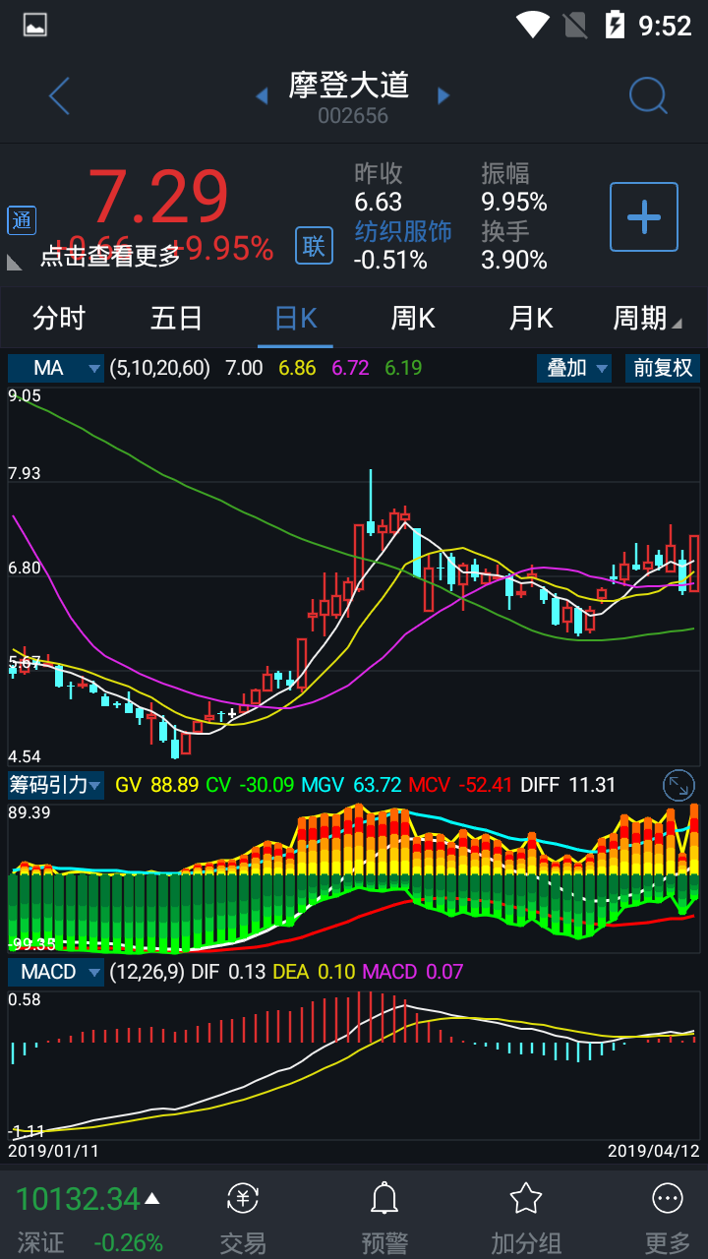Tap the battery charging icon
This screenshot has width=708, height=1259.
coord(615,25)
